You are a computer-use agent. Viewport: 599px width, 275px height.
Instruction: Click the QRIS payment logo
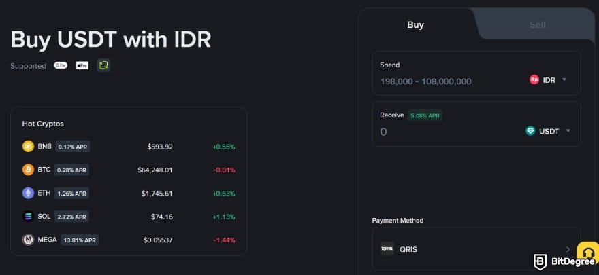pos(387,249)
